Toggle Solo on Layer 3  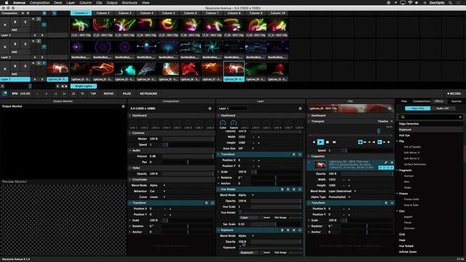click(25, 22)
